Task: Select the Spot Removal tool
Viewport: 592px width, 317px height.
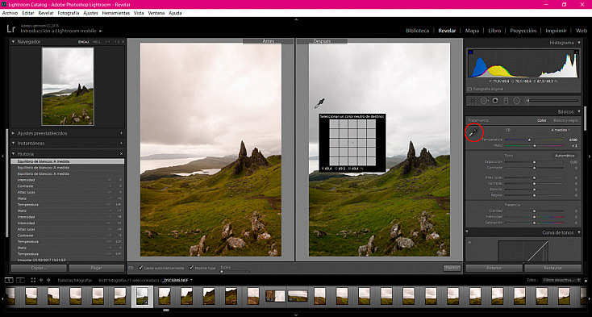Action: pyautogui.click(x=484, y=100)
